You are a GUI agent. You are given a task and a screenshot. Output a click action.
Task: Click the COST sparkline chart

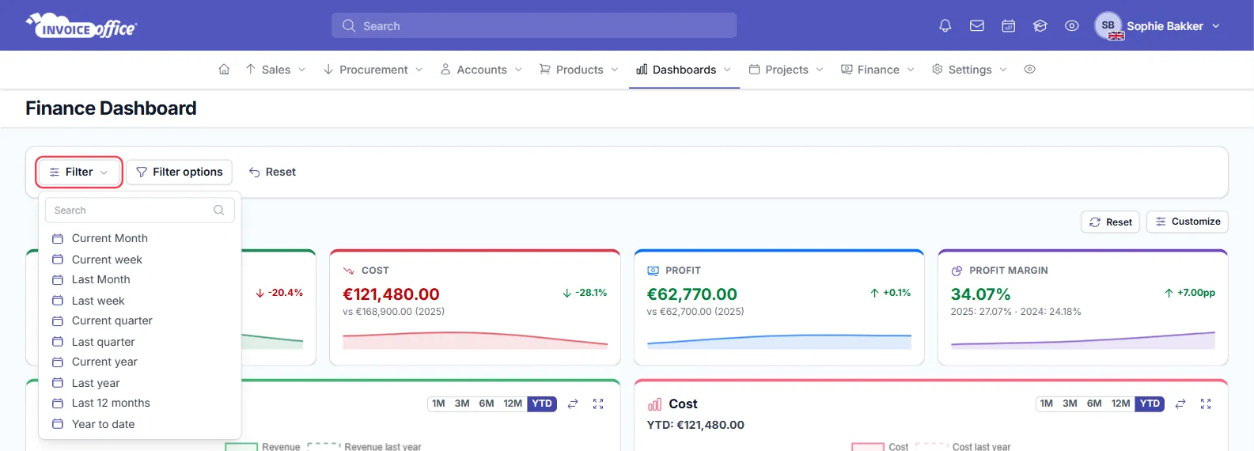pos(475,340)
